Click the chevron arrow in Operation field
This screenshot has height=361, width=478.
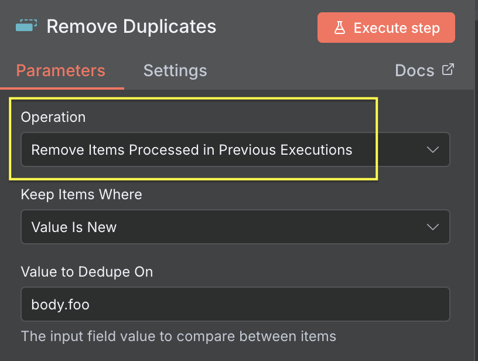[x=433, y=149]
